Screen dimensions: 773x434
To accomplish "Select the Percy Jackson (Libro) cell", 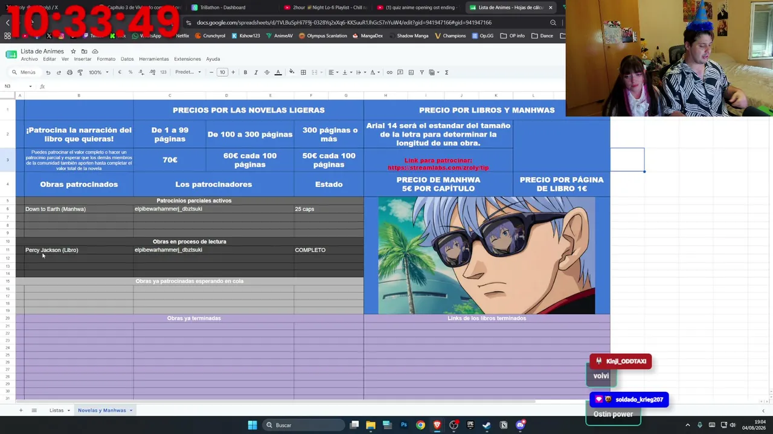I will pyautogui.click(x=79, y=250).
